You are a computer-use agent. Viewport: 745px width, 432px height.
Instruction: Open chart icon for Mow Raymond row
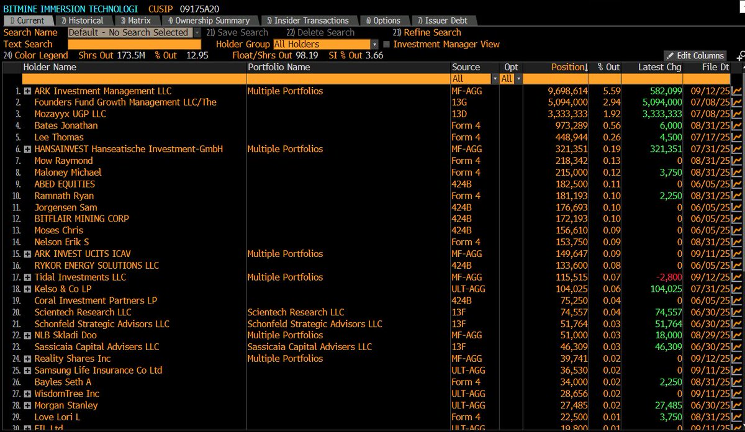[738, 161]
